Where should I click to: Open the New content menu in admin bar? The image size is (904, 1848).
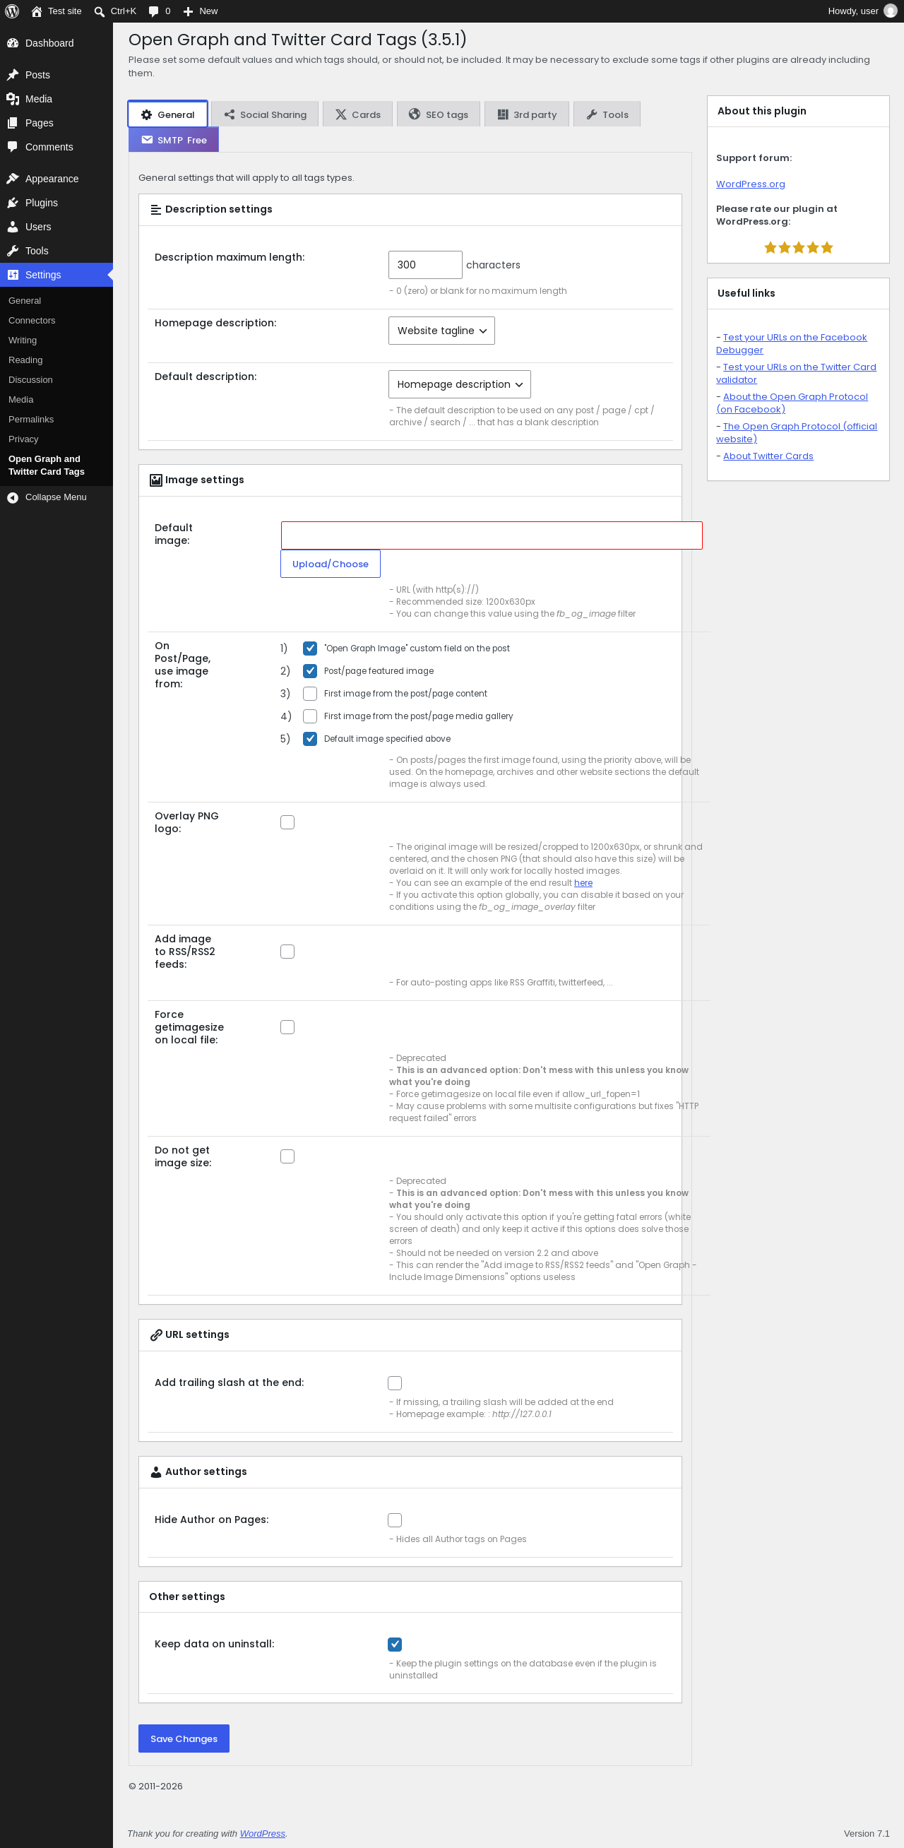(x=200, y=11)
